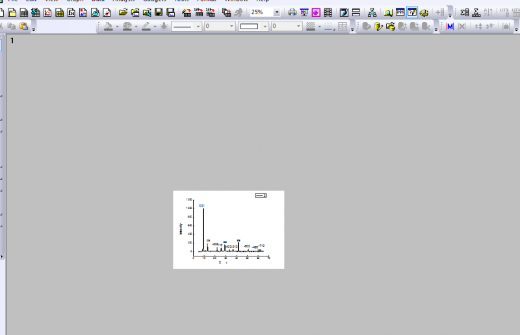Click the Save Template icon
Image resolution: width=520 pixels, height=335 pixels.
(x=170, y=12)
